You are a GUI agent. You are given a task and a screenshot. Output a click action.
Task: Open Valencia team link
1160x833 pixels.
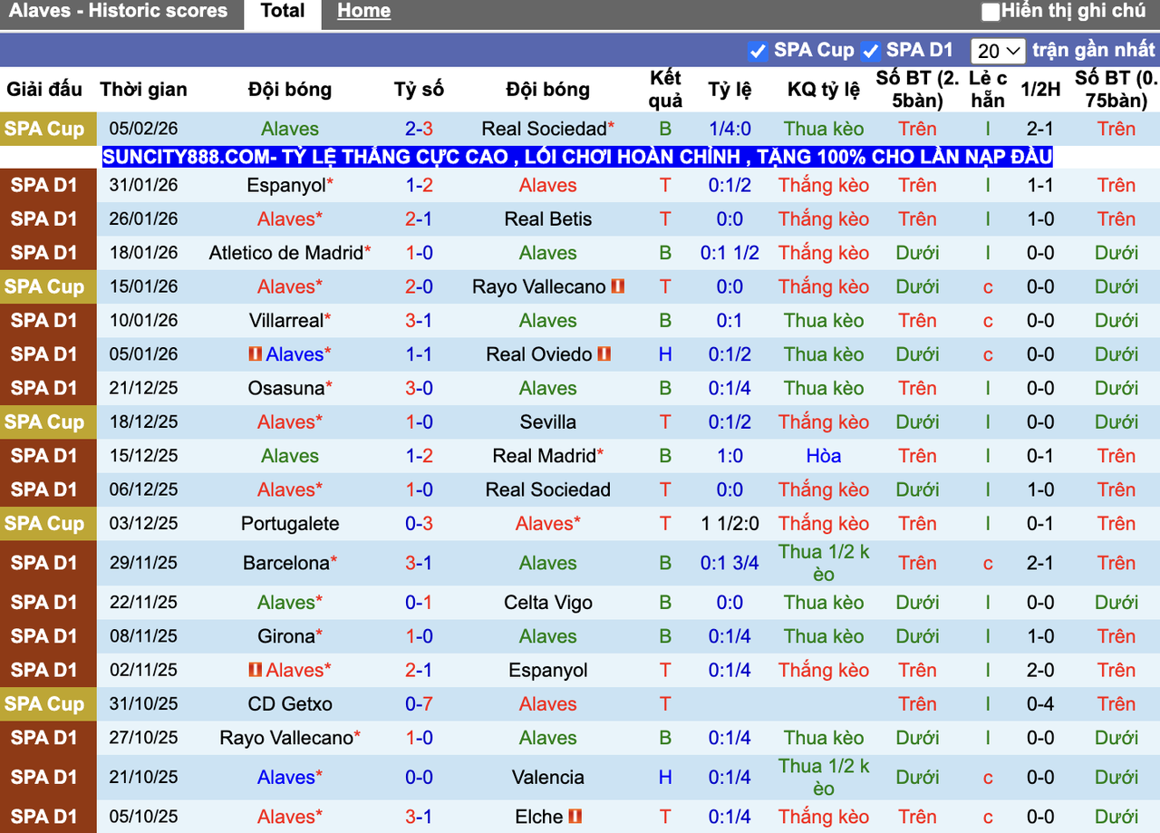(548, 778)
